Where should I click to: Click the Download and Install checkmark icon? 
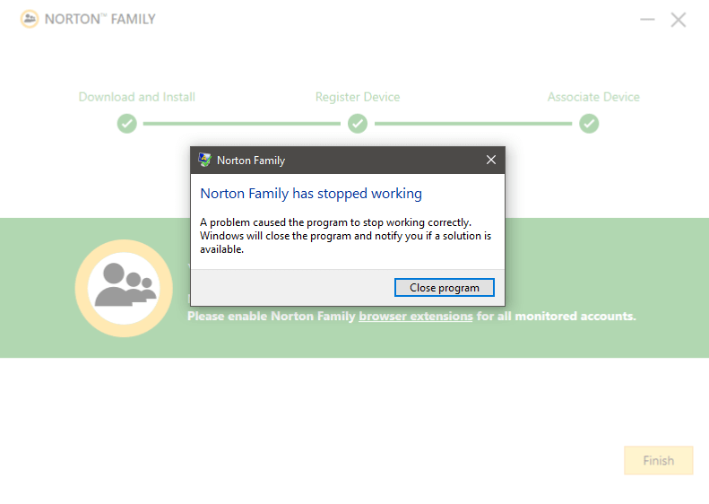pyautogui.click(x=127, y=124)
